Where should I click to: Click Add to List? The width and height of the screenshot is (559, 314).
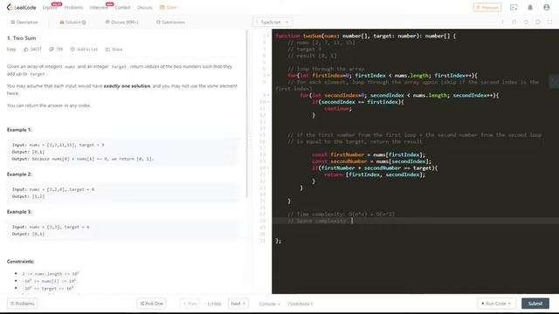(x=84, y=49)
